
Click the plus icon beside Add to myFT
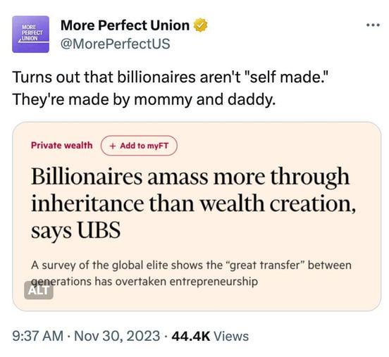click(113, 146)
